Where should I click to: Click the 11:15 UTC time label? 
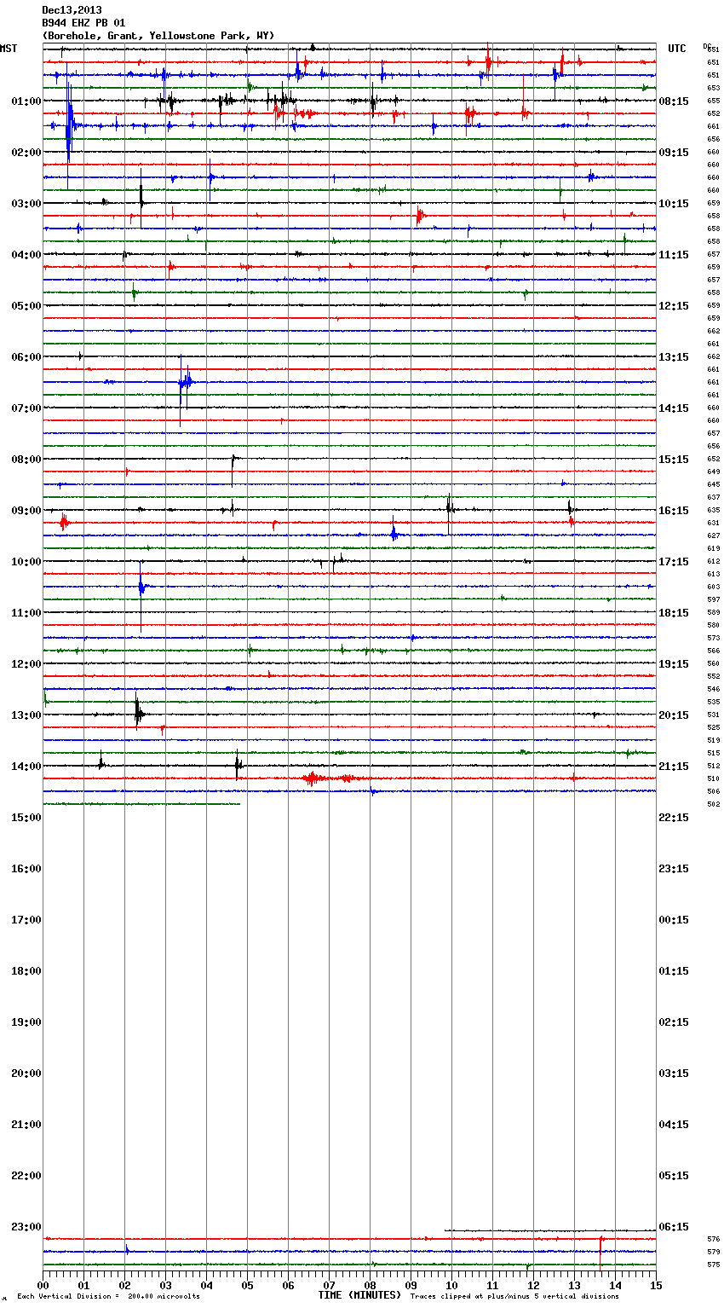[674, 255]
